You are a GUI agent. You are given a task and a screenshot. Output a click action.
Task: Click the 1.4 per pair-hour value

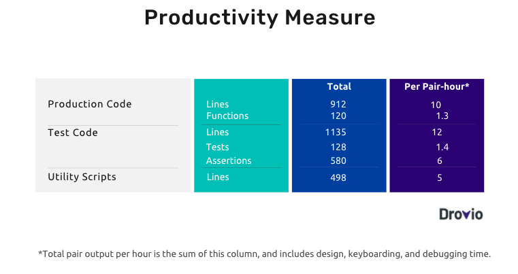coord(442,147)
